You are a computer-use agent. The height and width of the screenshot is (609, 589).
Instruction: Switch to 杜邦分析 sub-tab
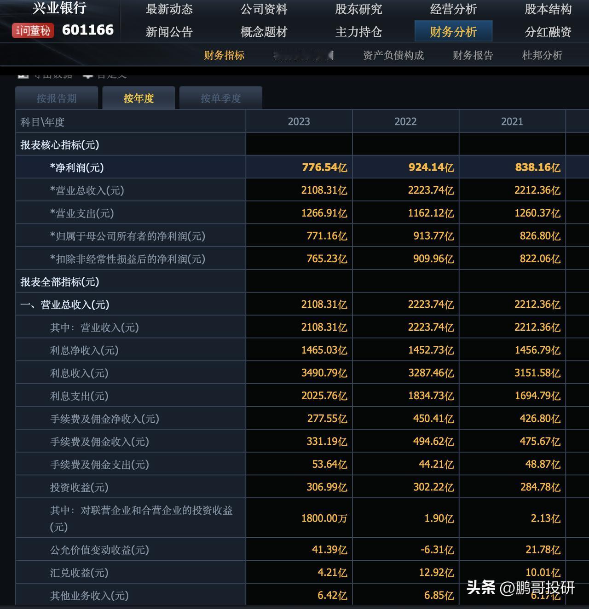[x=542, y=55]
